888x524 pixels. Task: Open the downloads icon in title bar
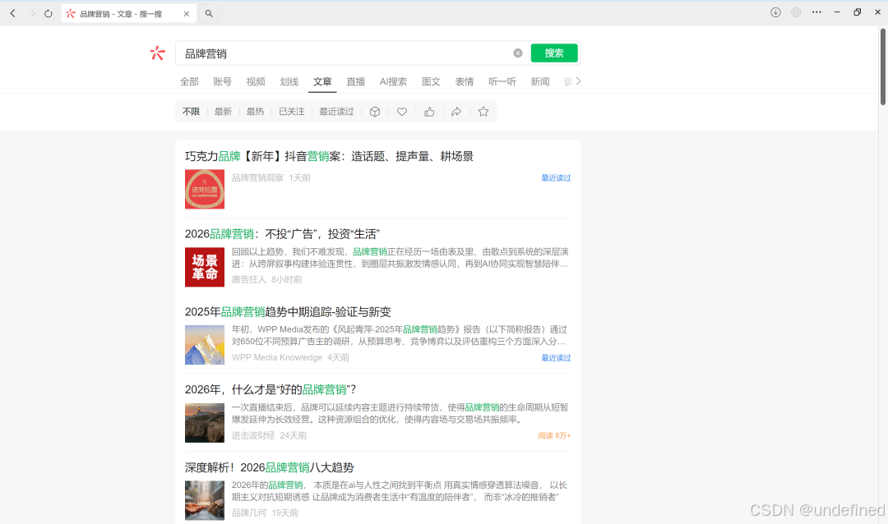pos(775,12)
